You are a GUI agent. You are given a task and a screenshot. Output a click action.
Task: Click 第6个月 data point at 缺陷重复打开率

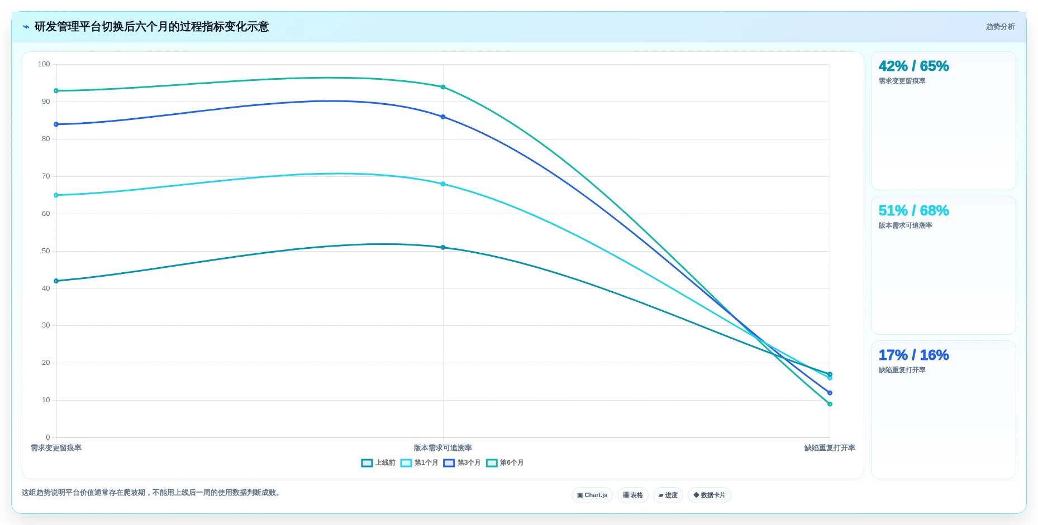[x=830, y=404]
